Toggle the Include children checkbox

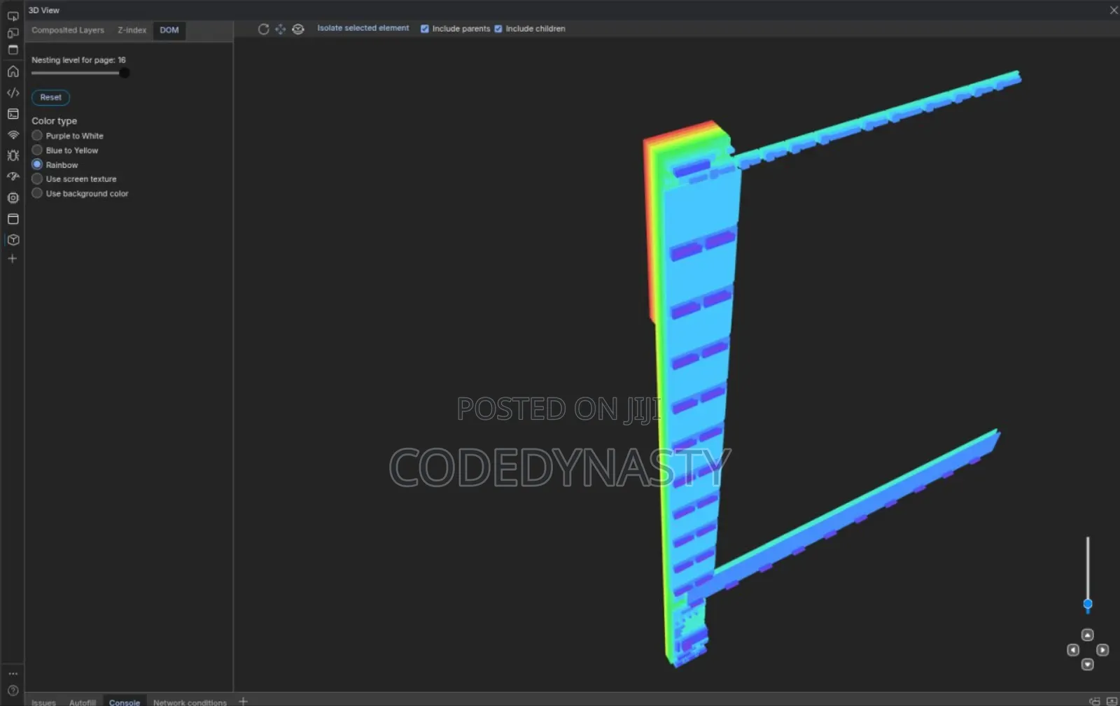(x=498, y=29)
